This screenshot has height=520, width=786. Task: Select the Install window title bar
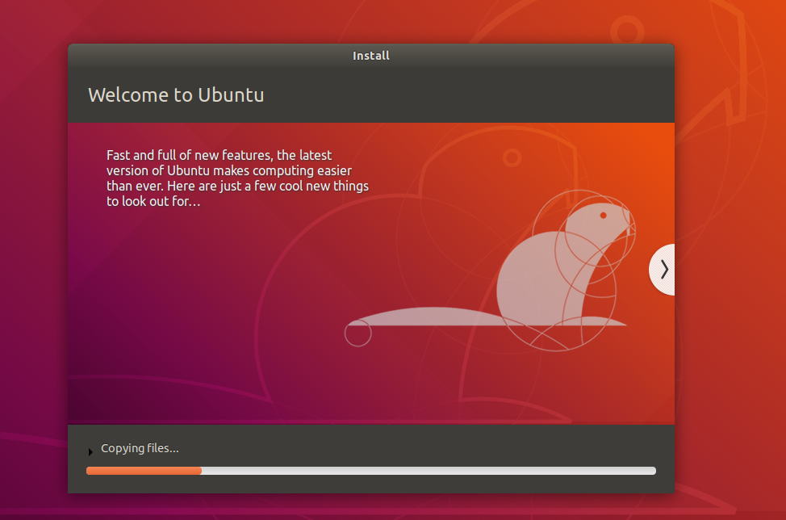click(371, 56)
